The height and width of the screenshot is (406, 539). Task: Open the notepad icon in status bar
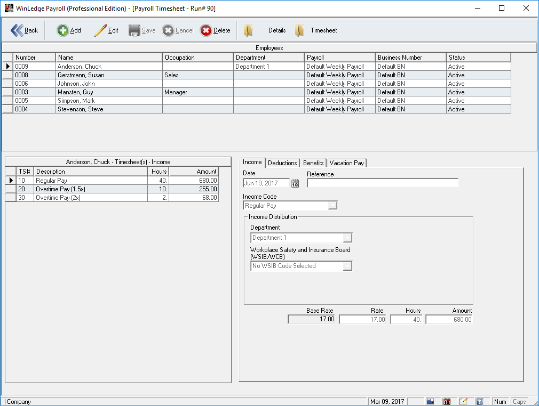[x=463, y=401]
